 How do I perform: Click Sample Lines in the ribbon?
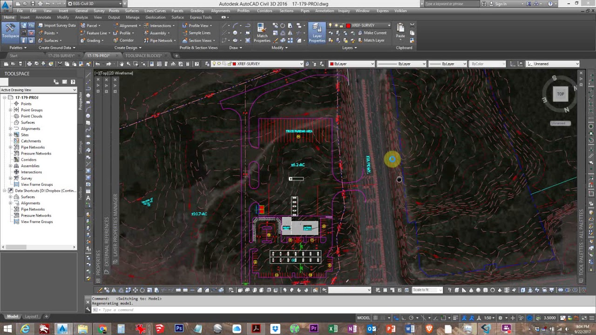pyautogui.click(x=196, y=33)
